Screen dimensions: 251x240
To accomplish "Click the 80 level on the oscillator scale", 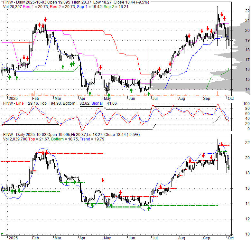I will (x=247, y=109).
